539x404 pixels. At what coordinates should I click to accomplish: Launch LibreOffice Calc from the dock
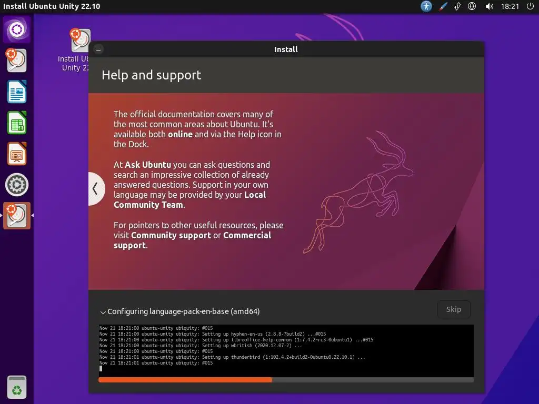(x=17, y=123)
